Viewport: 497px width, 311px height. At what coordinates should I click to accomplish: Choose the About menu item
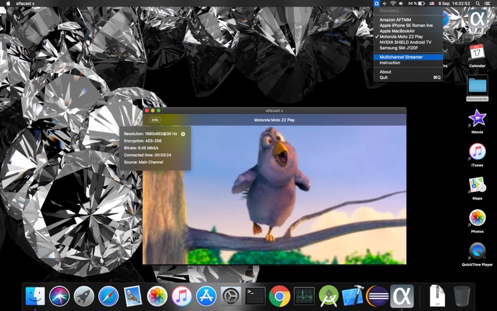[386, 72]
